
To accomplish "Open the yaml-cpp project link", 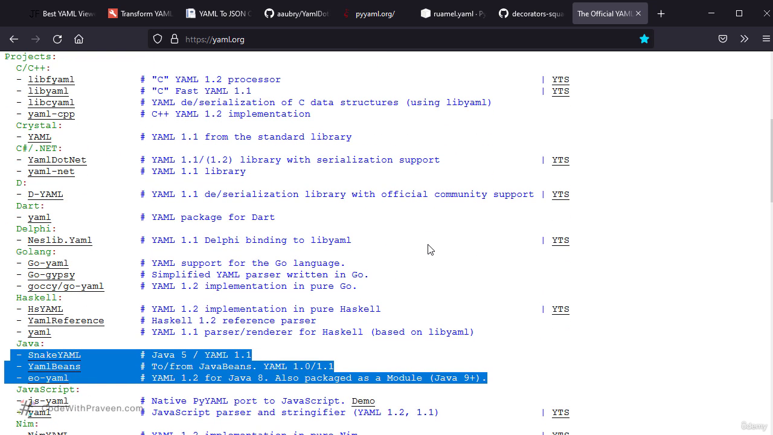I will [51, 114].
